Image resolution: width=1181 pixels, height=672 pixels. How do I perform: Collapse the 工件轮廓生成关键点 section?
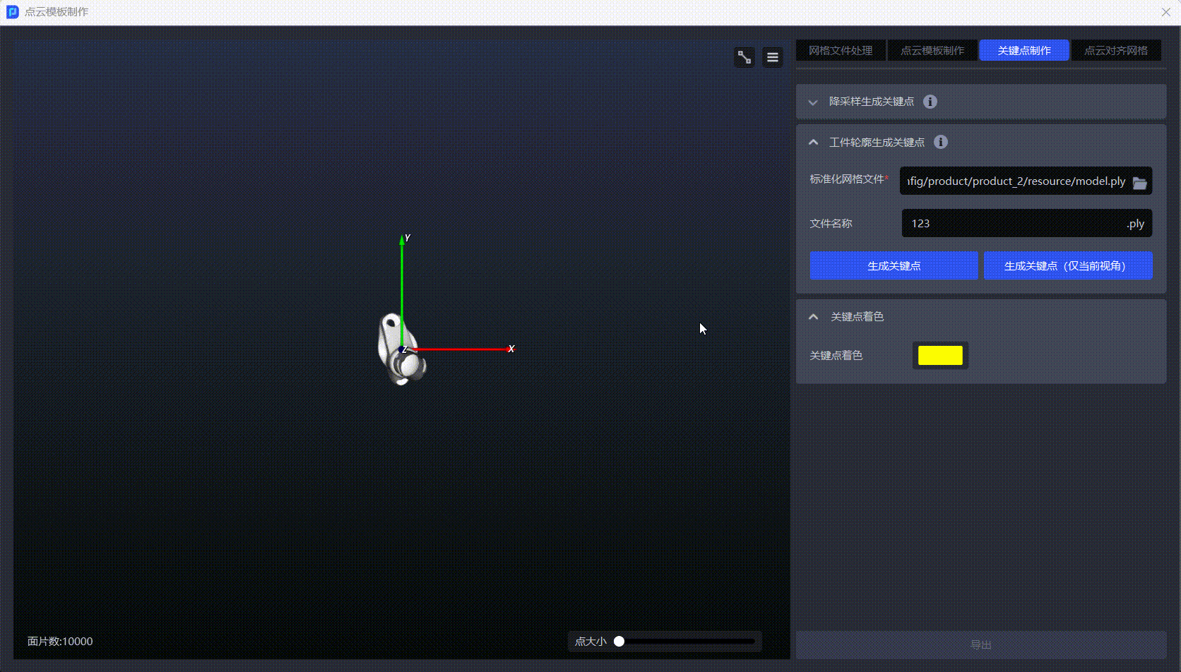[x=813, y=143]
